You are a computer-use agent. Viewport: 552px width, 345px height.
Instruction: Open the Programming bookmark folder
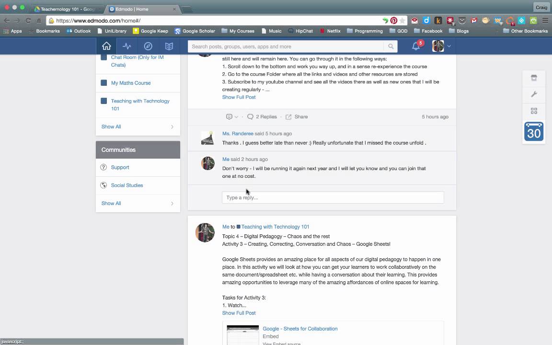[x=365, y=31]
